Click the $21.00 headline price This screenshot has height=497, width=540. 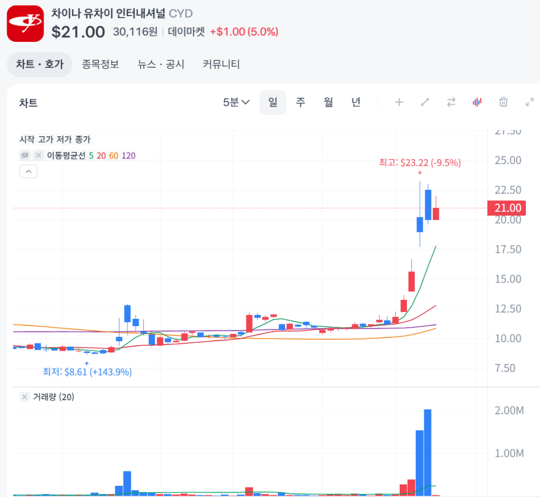(x=78, y=32)
